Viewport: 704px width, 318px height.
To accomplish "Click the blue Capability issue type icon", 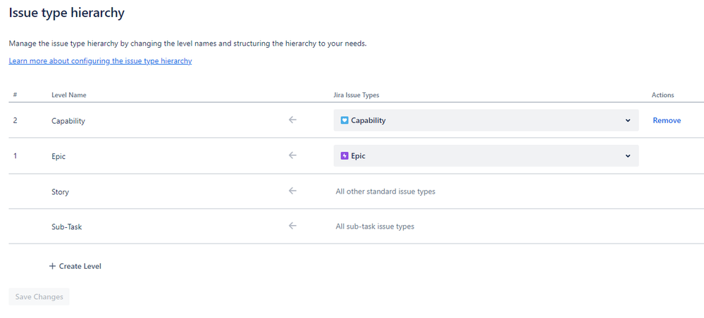I will coord(345,120).
